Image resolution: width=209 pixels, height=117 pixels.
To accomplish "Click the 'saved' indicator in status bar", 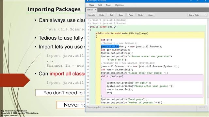I will [x=202, y=107].
